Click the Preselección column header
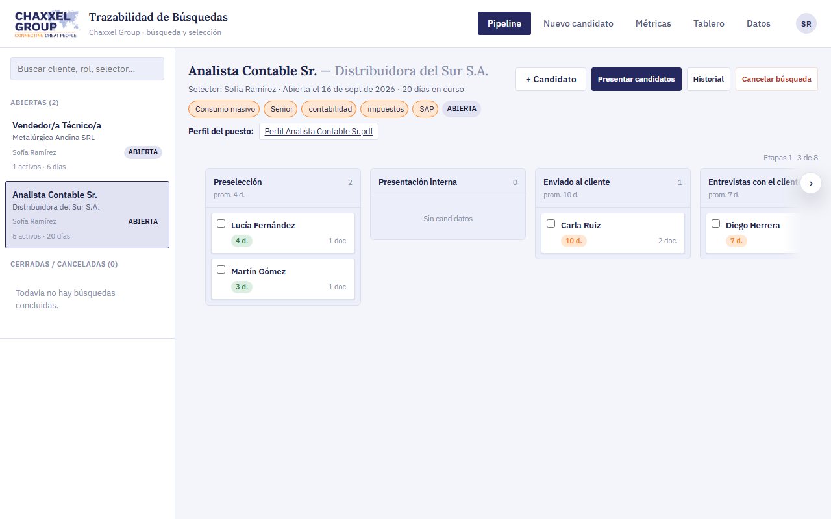Image resolution: width=831 pixels, height=519 pixels. click(x=283, y=187)
